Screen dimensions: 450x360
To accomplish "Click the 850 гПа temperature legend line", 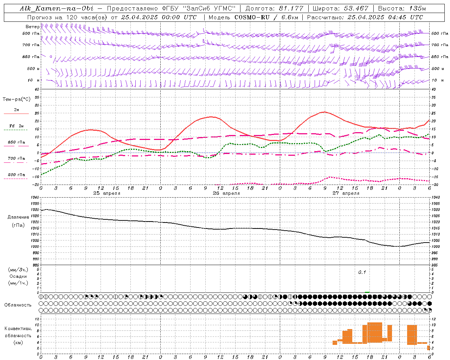I will (16, 146).
